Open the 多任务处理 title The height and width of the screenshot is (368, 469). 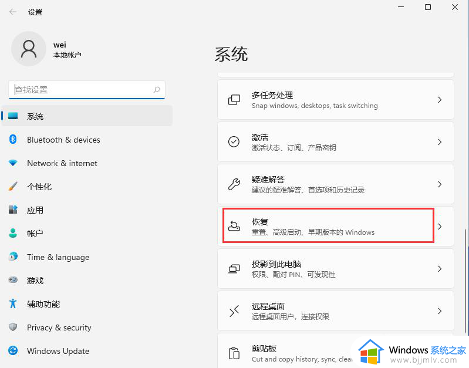tap(272, 95)
